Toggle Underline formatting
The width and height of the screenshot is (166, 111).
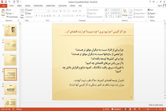click(x=42, y=16)
